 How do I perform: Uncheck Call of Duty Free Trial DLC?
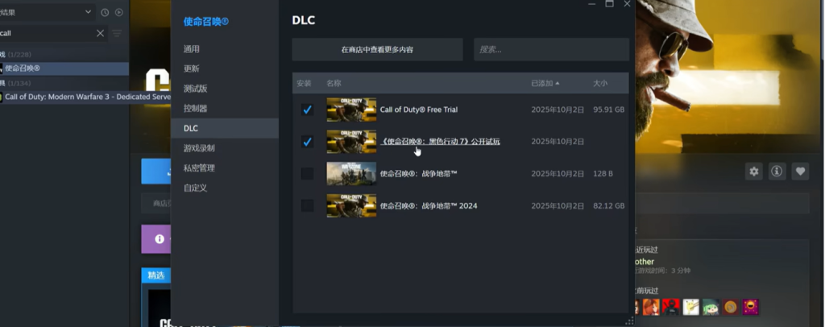coord(307,110)
